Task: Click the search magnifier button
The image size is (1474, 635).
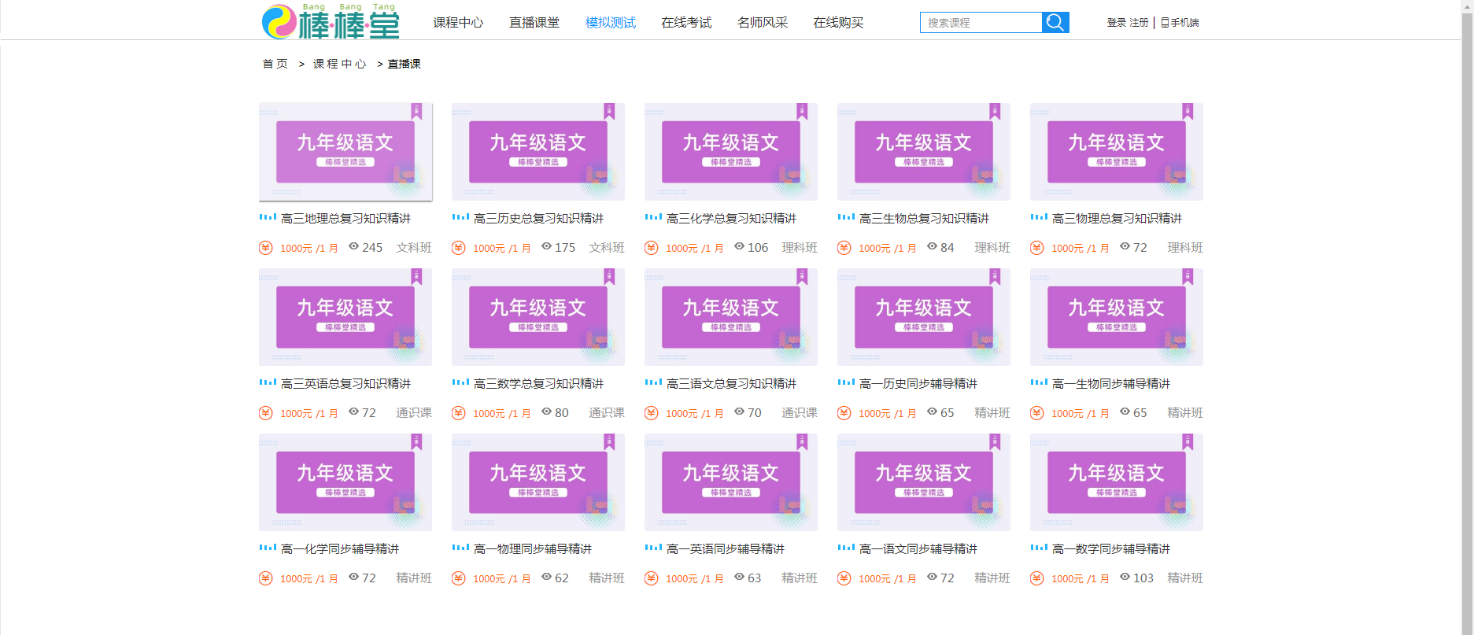Action: tap(1055, 22)
